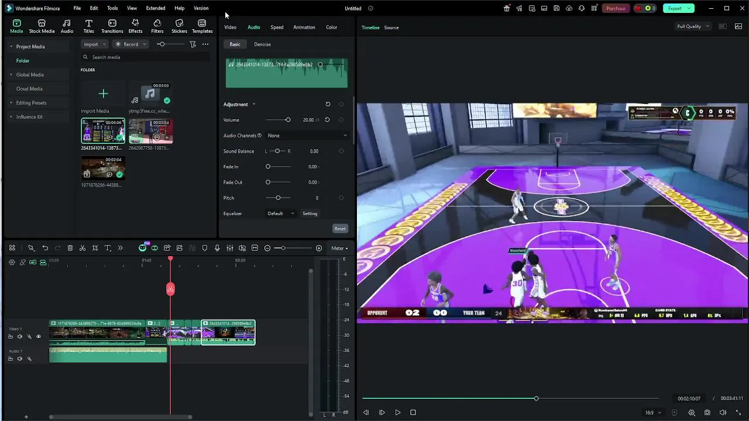Image resolution: width=749 pixels, height=421 pixels.
Task: Open the Stickers panel
Action: (x=179, y=26)
